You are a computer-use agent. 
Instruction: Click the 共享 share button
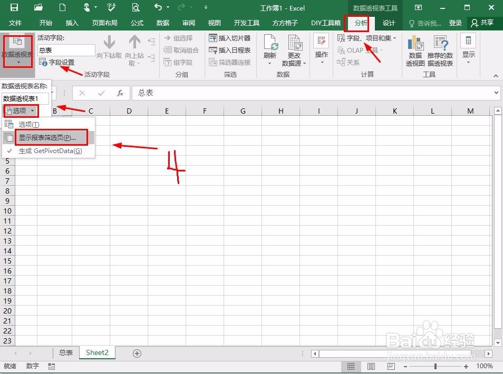click(482, 23)
